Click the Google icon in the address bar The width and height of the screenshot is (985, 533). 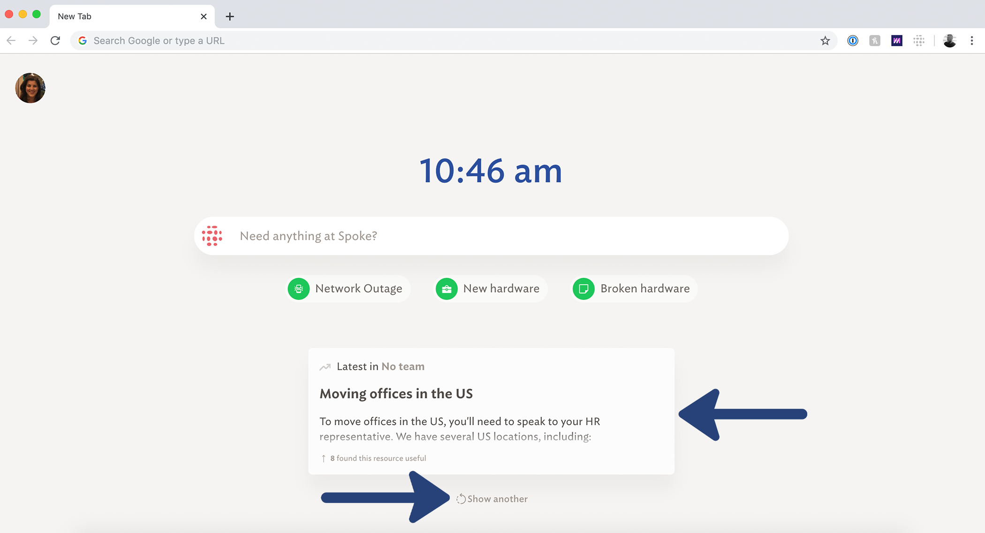coord(83,41)
